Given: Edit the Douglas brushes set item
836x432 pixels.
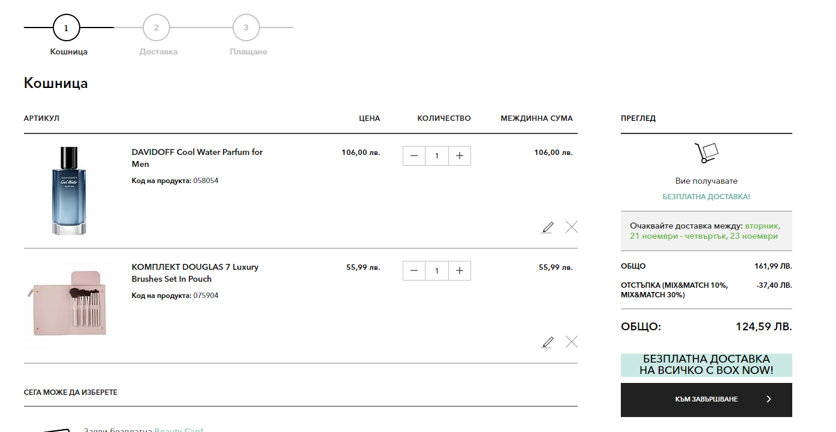Looking at the screenshot, I should [x=547, y=342].
